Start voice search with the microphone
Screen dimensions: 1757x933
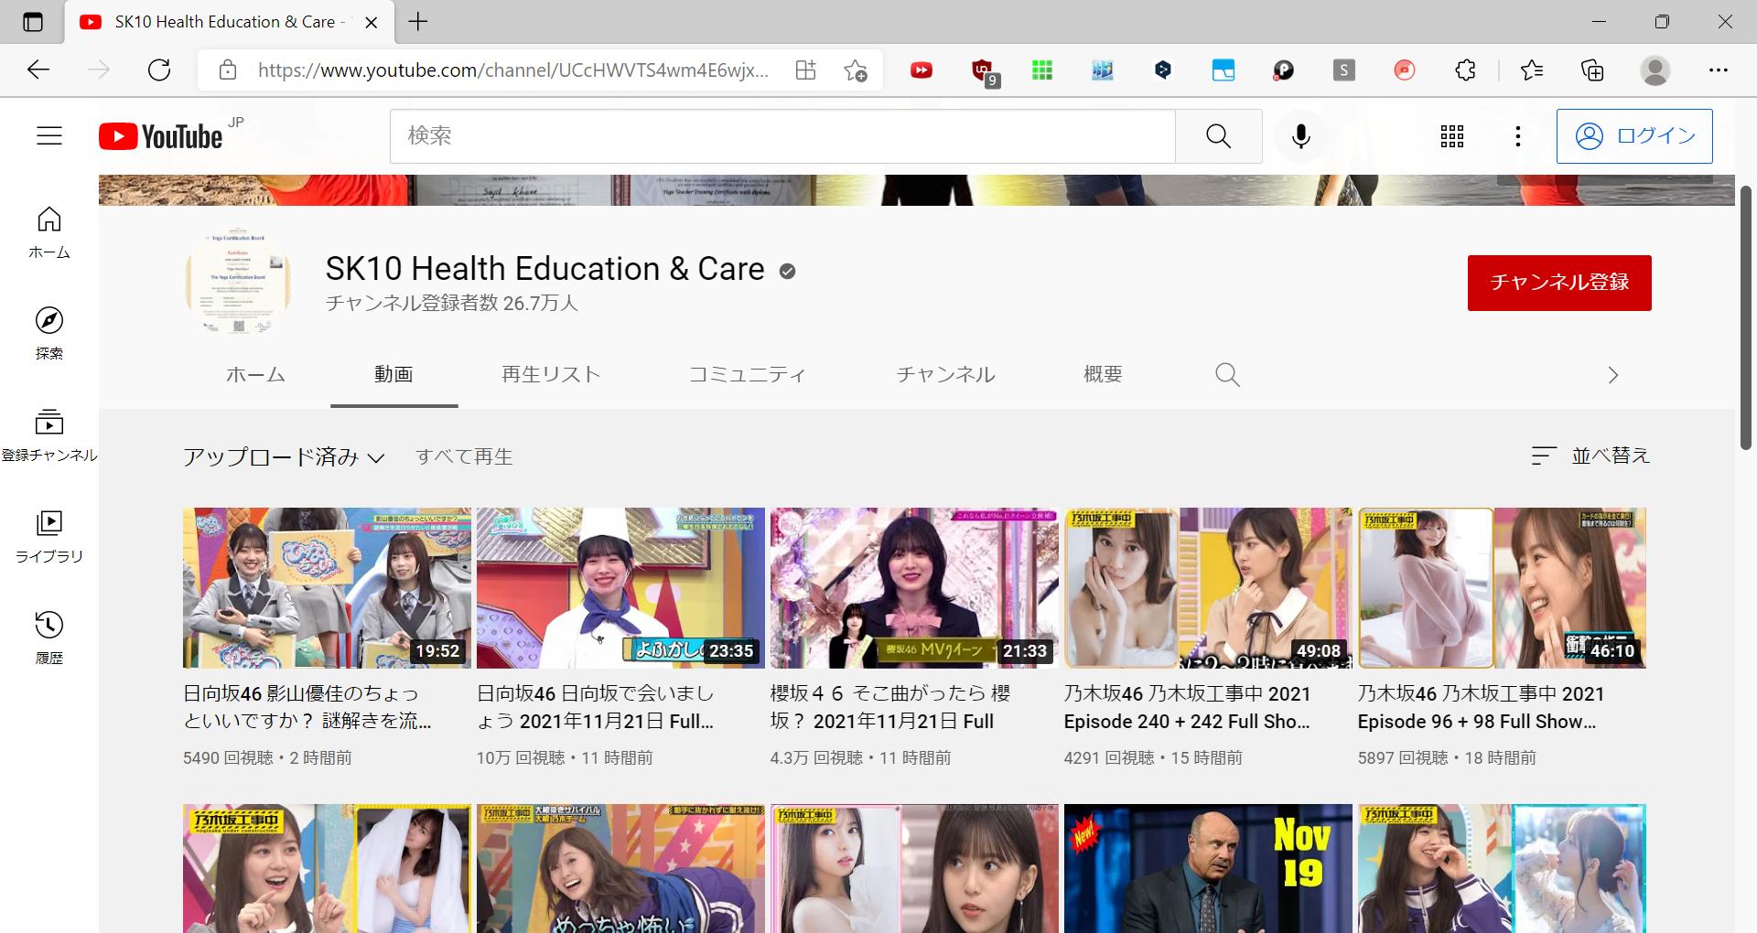pyautogui.click(x=1300, y=136)
